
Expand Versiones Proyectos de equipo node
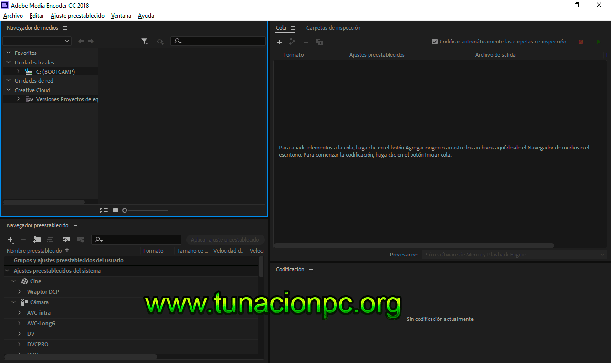click(x=18, y=99)
